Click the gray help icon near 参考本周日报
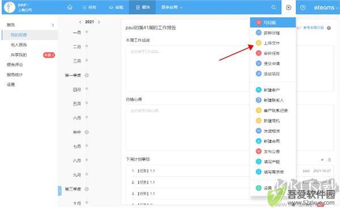The height and width of the screenshot is (208, 340). click(329, 28)
